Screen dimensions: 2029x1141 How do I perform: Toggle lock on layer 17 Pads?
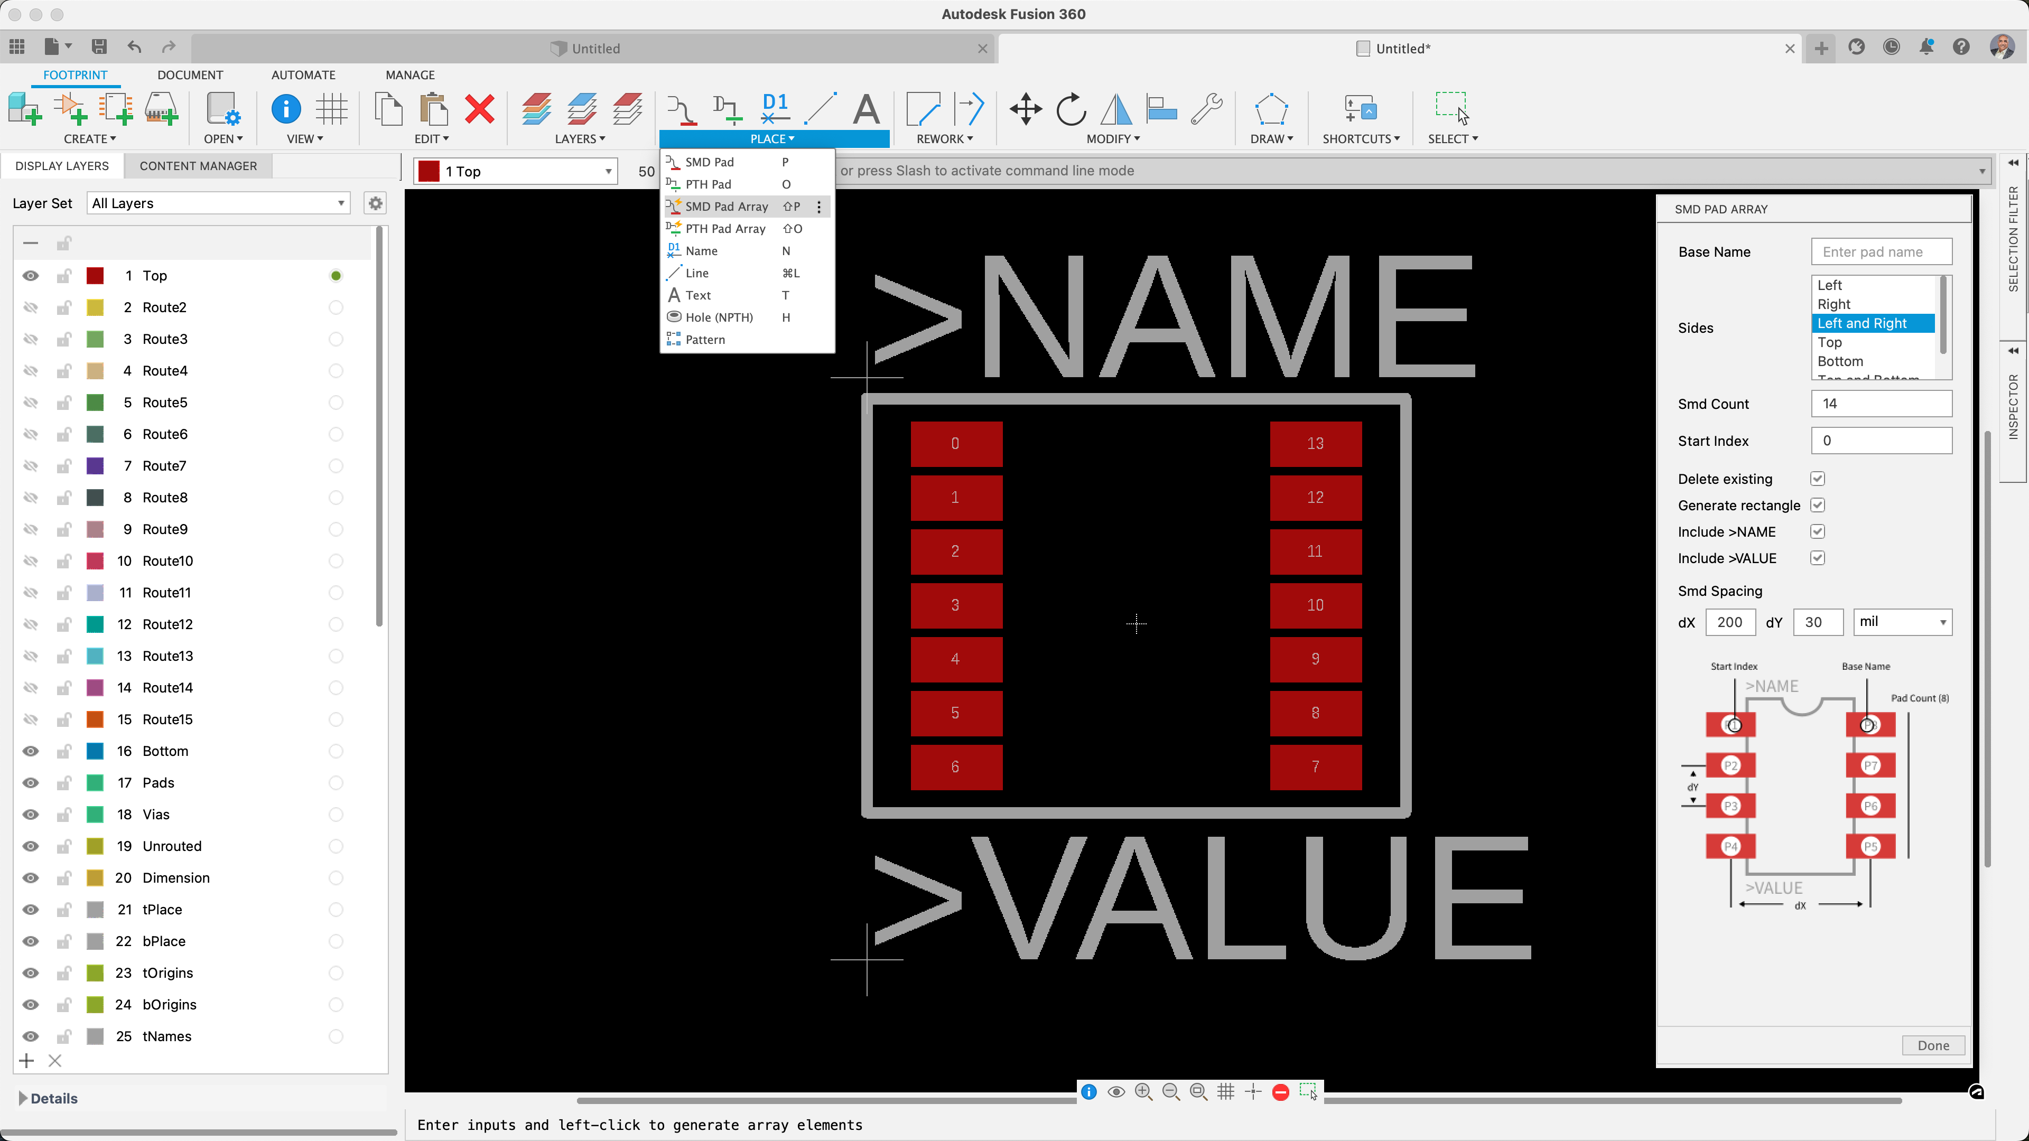pos(63,783)
